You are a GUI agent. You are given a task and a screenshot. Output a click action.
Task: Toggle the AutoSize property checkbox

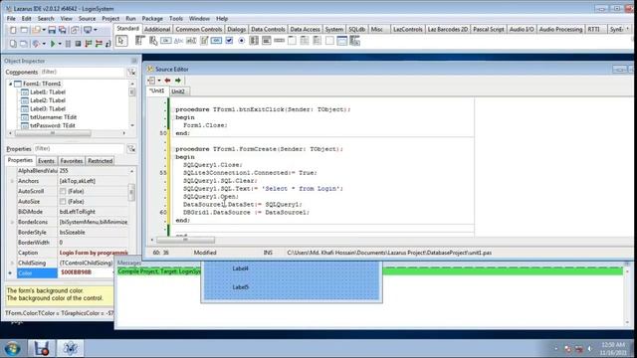click(63, 201)
